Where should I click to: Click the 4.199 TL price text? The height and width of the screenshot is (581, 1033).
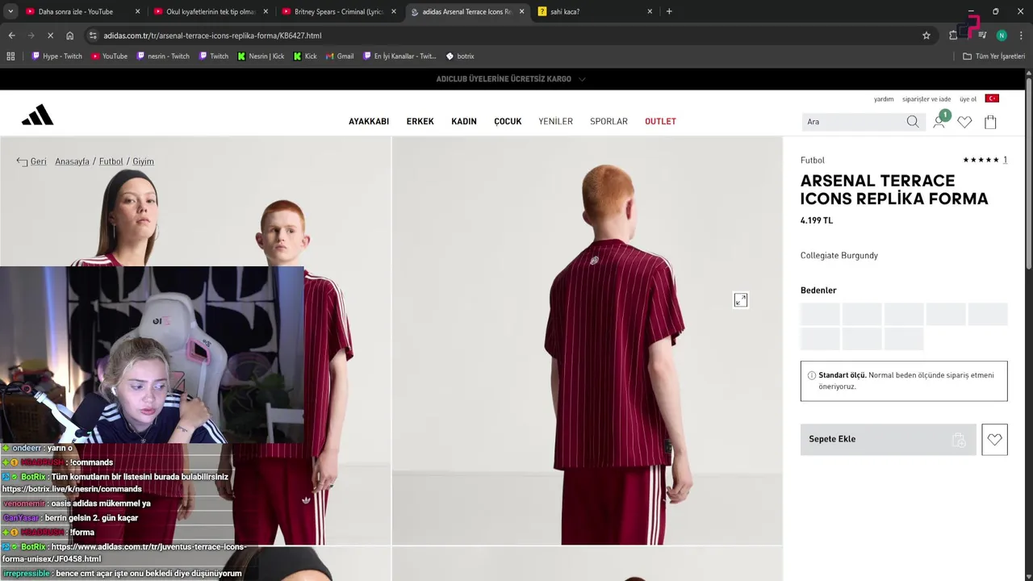(x=817, y=220)
